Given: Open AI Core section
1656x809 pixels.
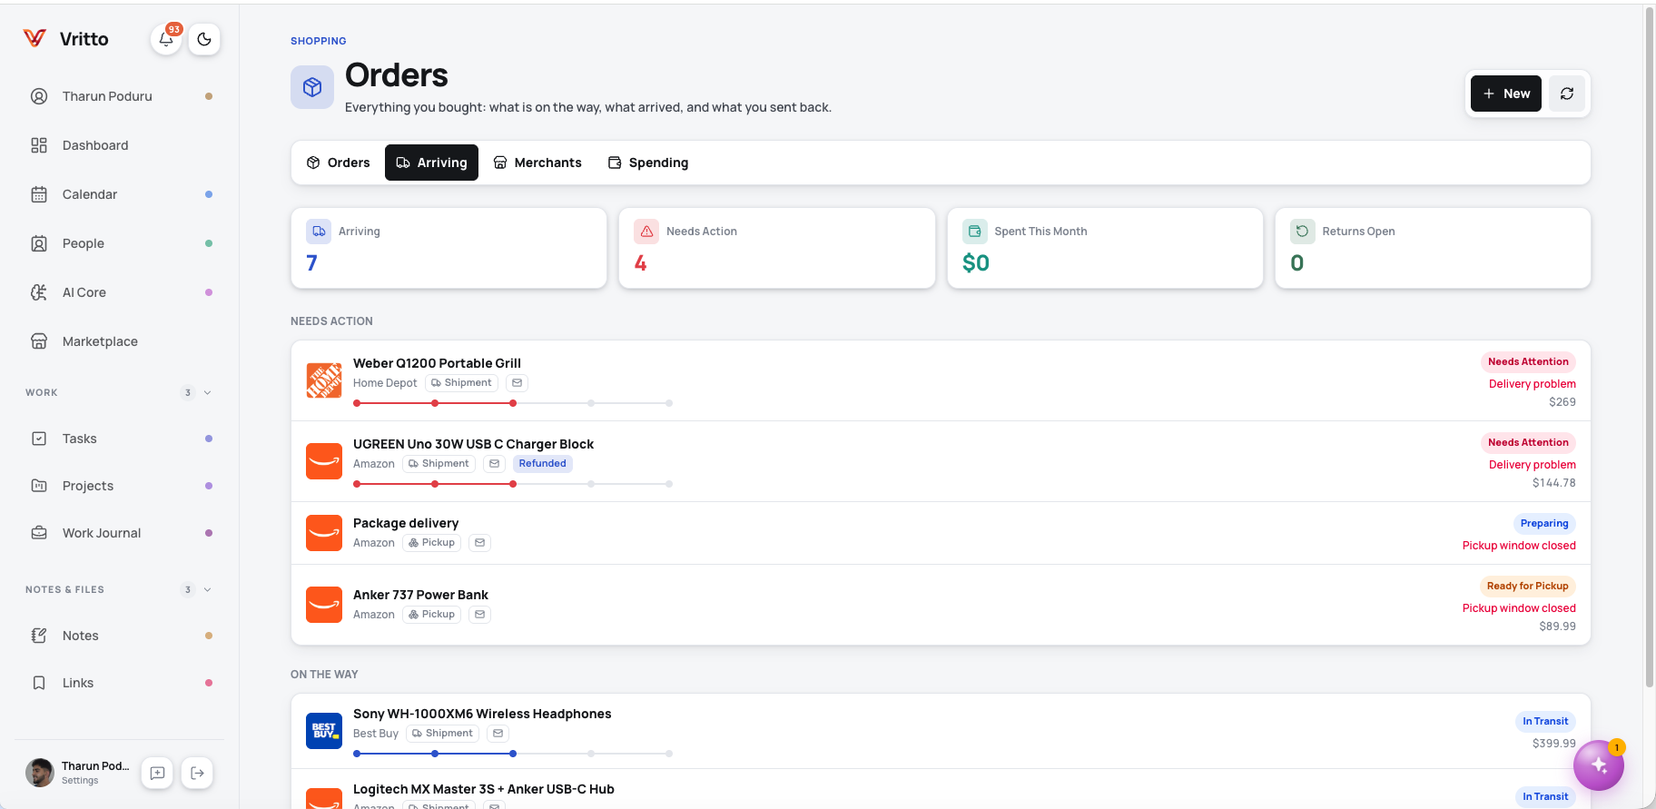Looking at the screenshot, I should [122, 292].
